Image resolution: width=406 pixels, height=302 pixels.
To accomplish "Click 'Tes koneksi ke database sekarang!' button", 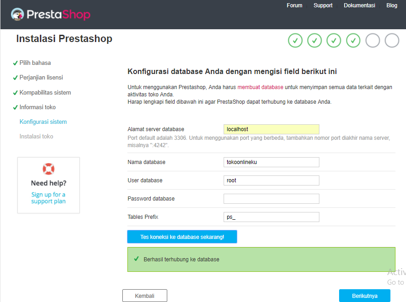I will click(182, 237).
